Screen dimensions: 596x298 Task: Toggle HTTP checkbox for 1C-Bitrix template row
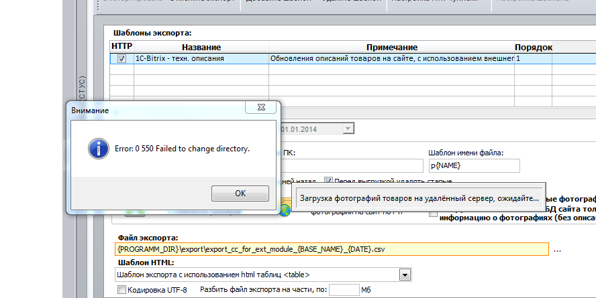[x=121, y=59]
